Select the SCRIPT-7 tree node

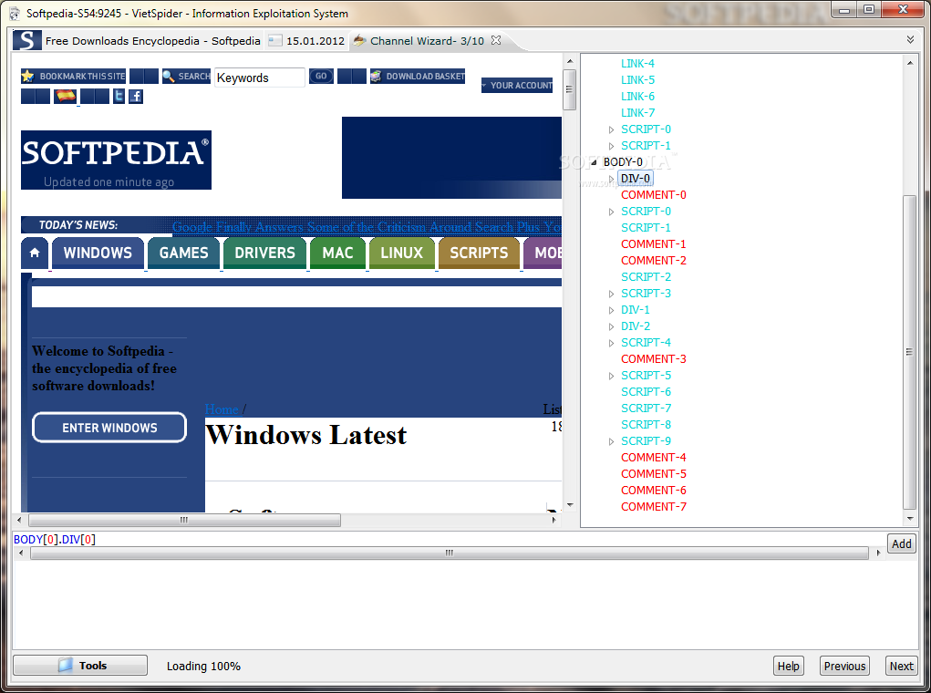[x=646, y=409]
